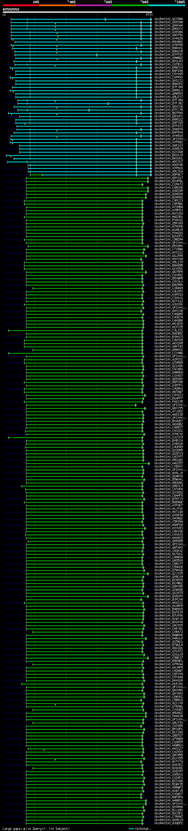Image resolution: width=188 pixels, height=831 pixels.
Task: Select the UniRef100_B5S8M0 label
Action: 169,246
